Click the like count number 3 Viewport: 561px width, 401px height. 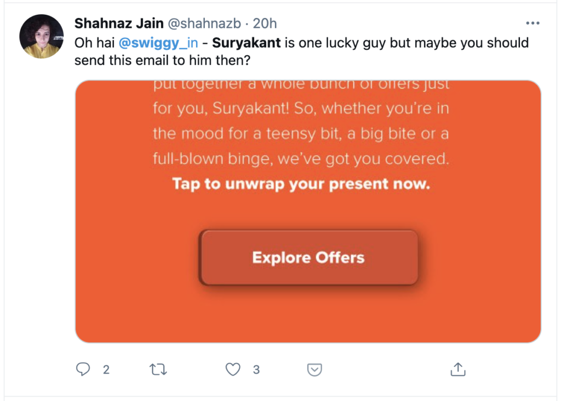(256, 370)
